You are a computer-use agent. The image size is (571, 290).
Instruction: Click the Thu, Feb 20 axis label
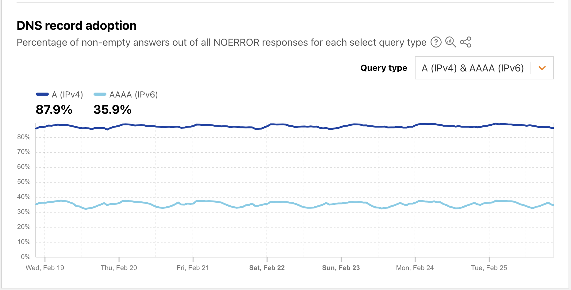[119, 268]
